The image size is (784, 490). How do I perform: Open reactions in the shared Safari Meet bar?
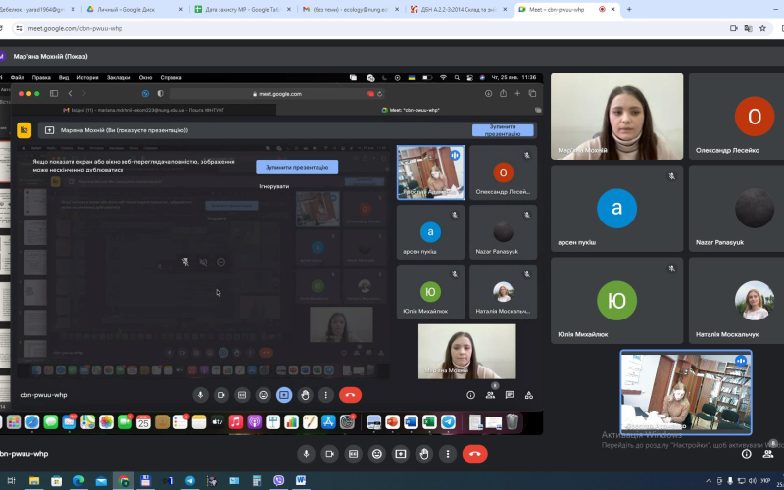coord(263,395)
